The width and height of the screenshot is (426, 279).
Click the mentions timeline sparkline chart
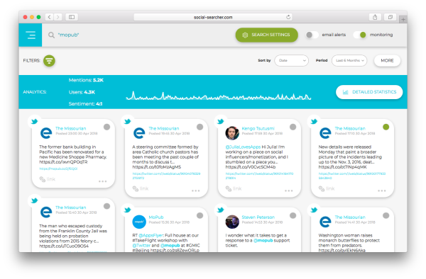point(219,96)
